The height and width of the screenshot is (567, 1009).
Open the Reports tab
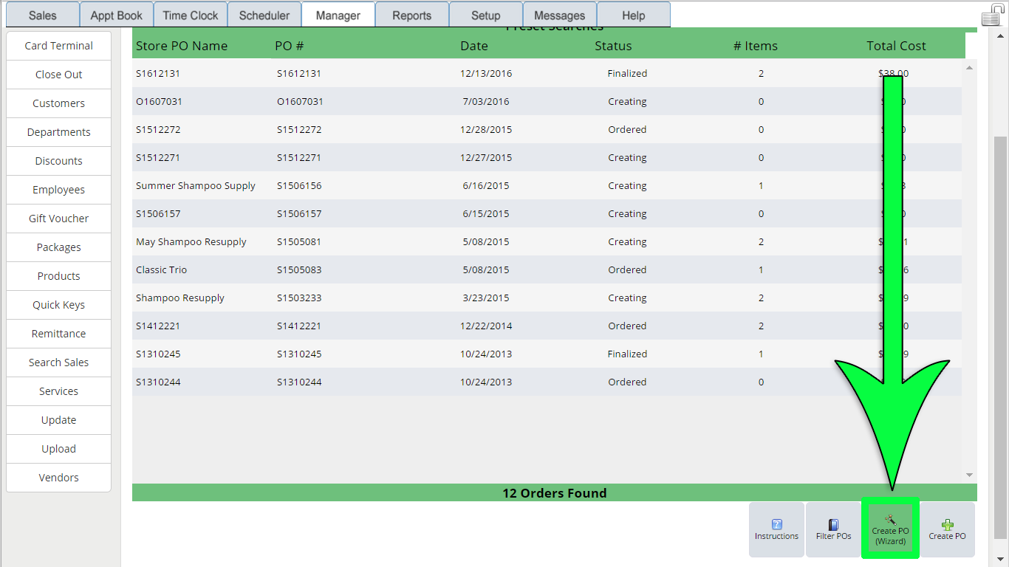coord(411,15)
